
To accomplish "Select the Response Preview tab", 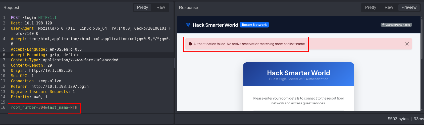I will tap(409, 7).
